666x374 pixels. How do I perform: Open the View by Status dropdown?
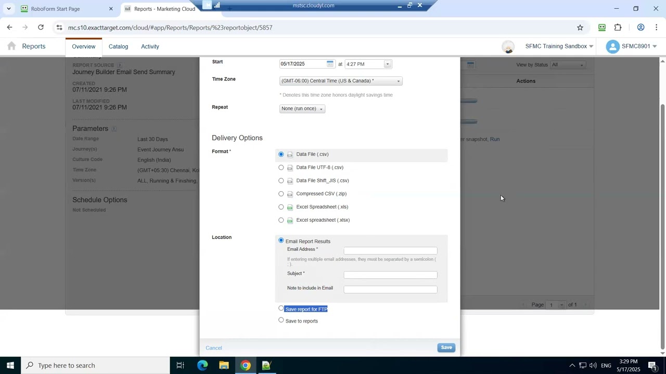[568, 65]
